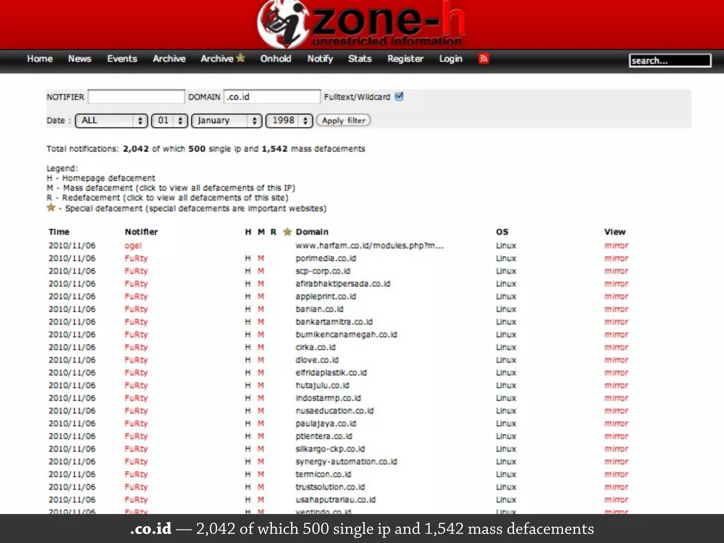
Task: Click the Domain column header
Action: (x=312, y=232)
